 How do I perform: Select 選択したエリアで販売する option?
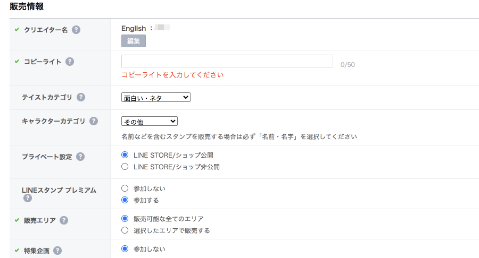click(125, 230)
